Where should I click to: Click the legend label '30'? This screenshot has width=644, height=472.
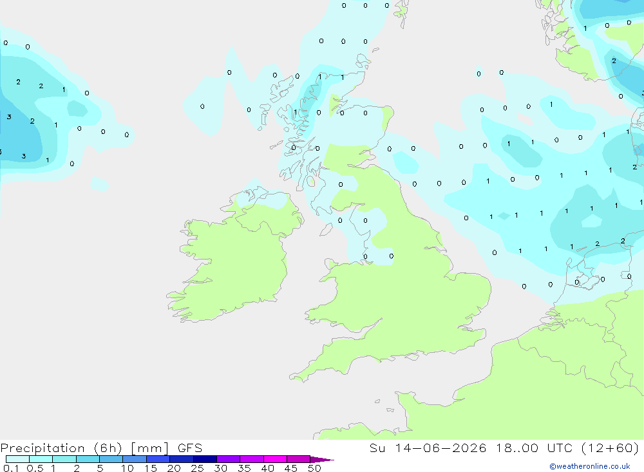220,468
